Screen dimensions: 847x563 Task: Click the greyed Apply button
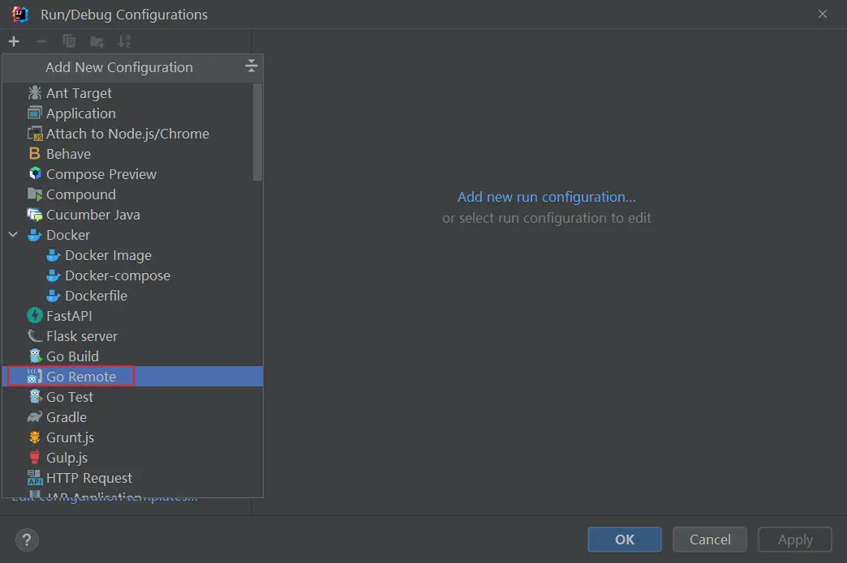795,540
